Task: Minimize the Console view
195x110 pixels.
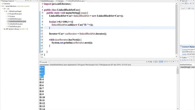Action: (x=175, y=62)
